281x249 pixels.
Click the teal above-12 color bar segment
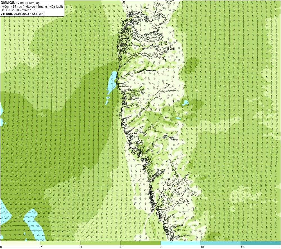tap(261, 243)
